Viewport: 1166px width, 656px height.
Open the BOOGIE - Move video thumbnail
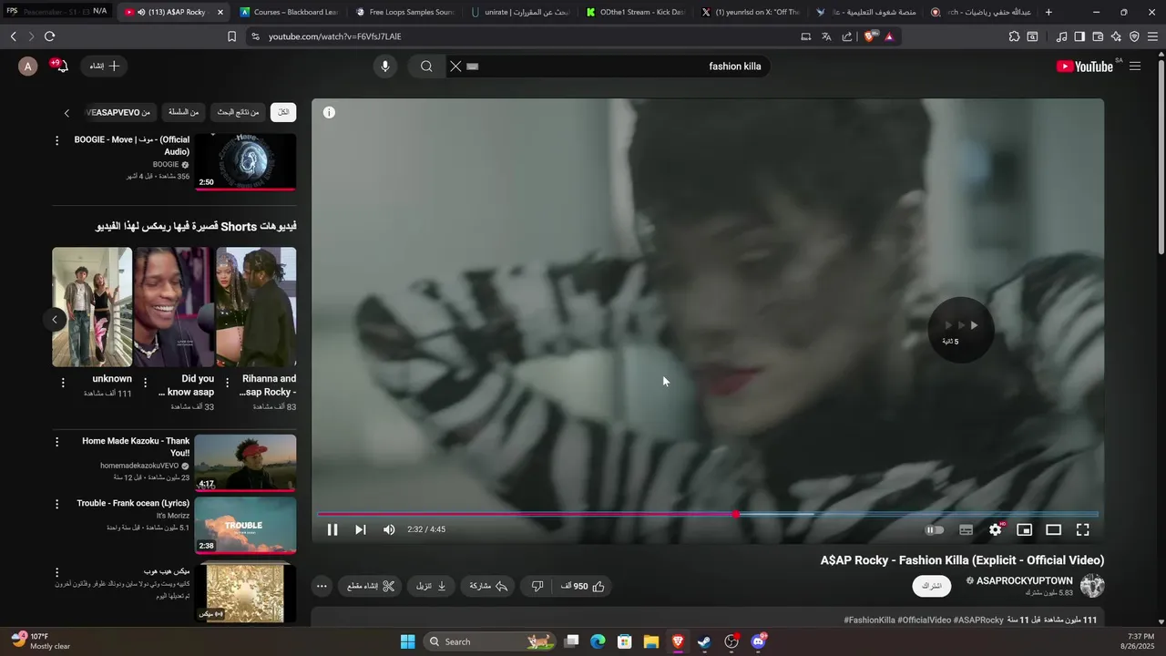tap(245, 162)
